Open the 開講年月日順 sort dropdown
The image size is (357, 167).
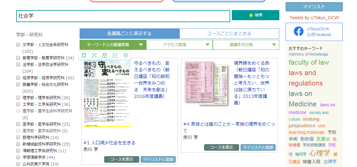point(246,45)
